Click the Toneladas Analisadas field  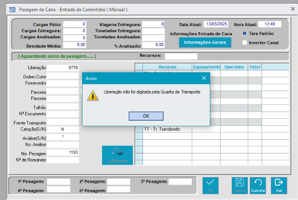point(153,38)
